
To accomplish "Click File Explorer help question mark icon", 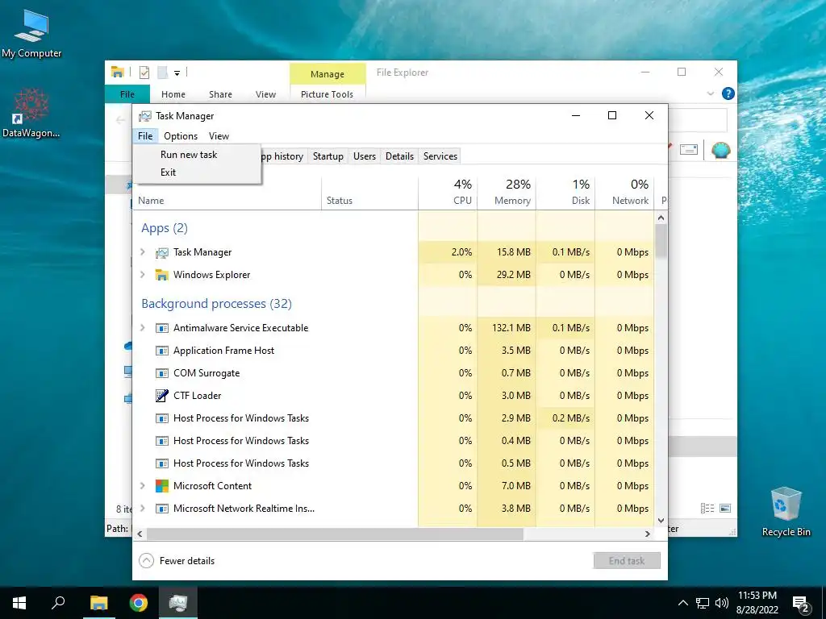I will click(728, 93).
